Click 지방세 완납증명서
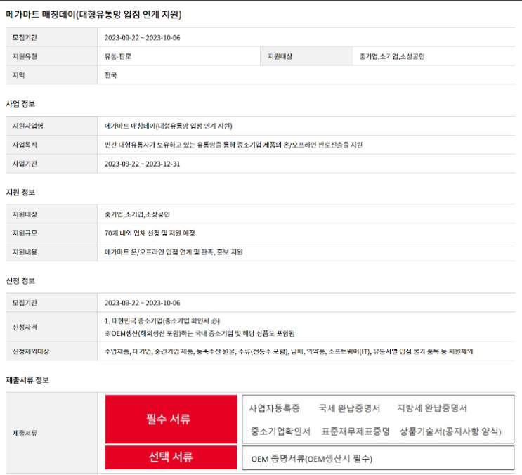The image size is (522, 475). coord(432,408)
